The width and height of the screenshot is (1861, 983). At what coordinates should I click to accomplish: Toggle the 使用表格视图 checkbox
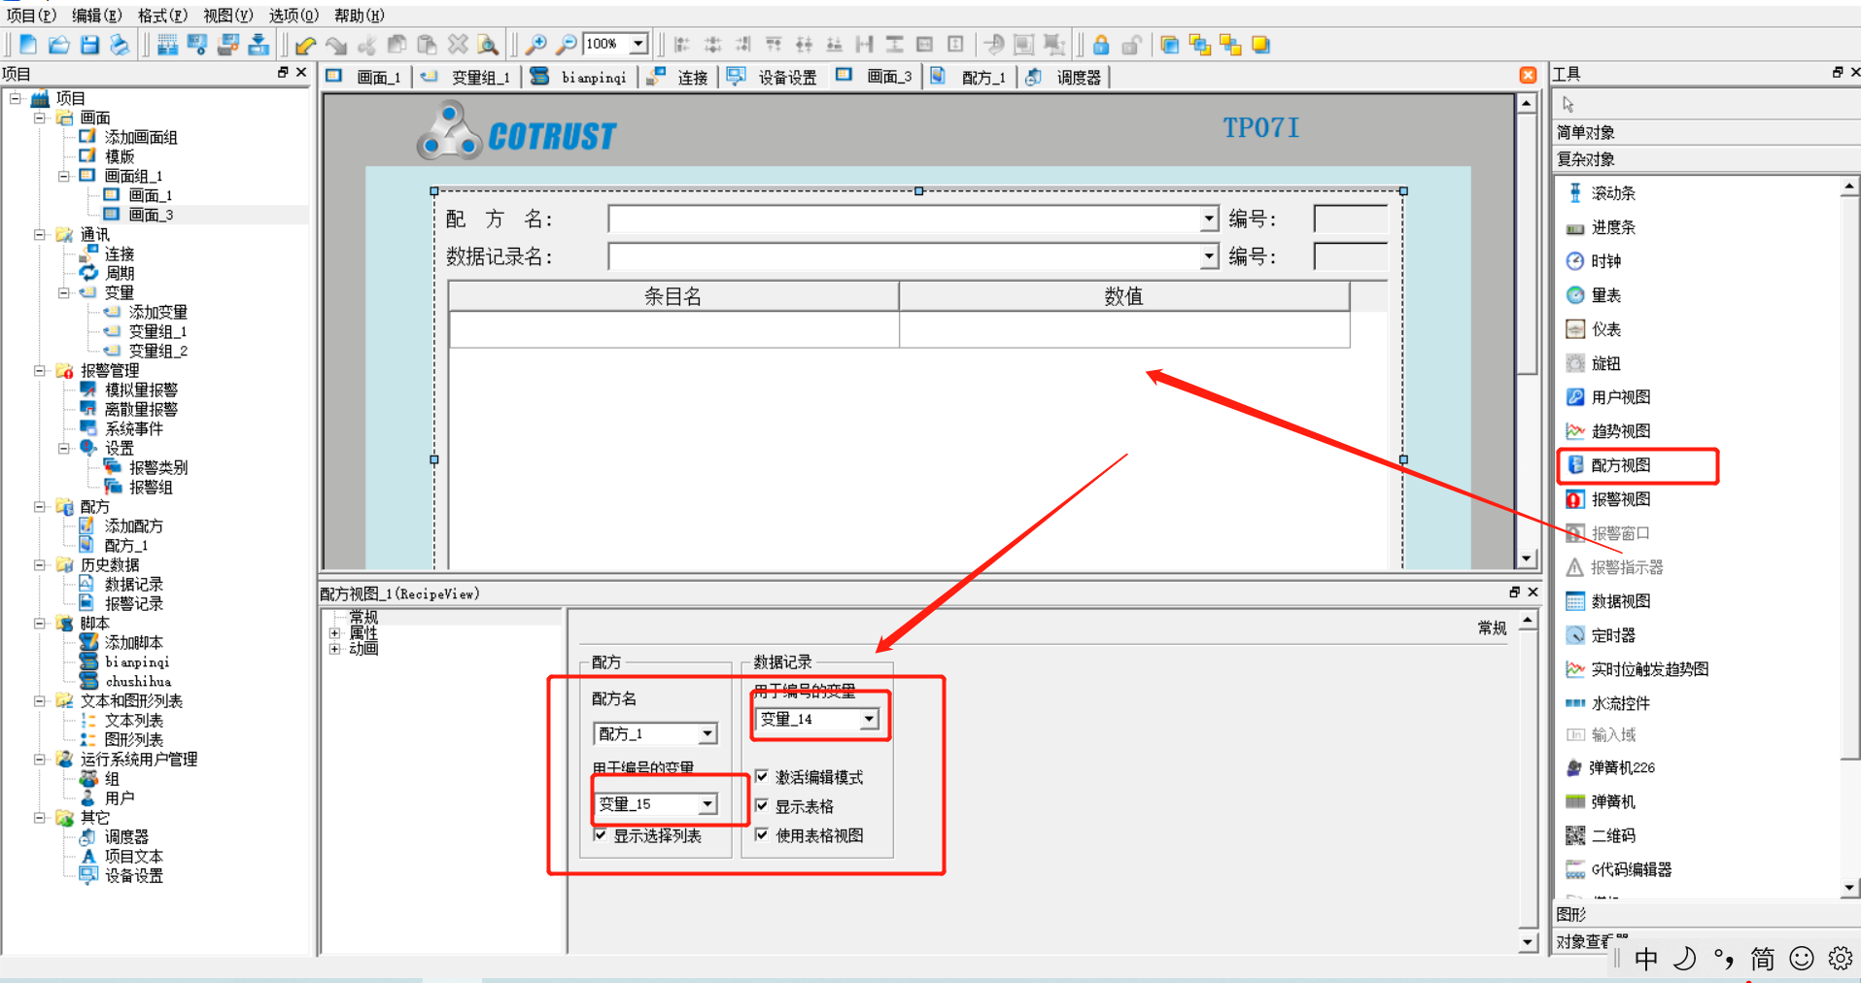pyautogui.click(x=762, y=835)
